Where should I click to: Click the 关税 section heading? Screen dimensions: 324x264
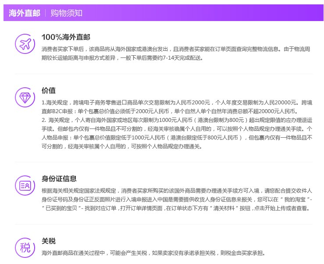click(x=49, y=241)
